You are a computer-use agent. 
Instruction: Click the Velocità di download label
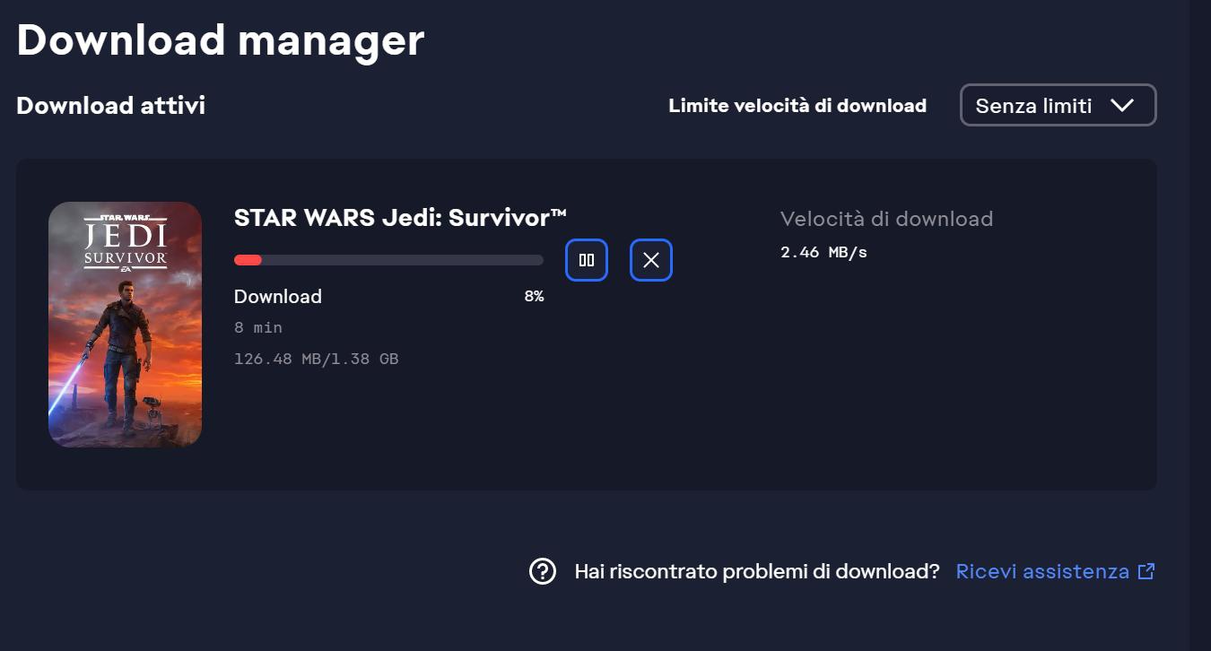point(886,219)
